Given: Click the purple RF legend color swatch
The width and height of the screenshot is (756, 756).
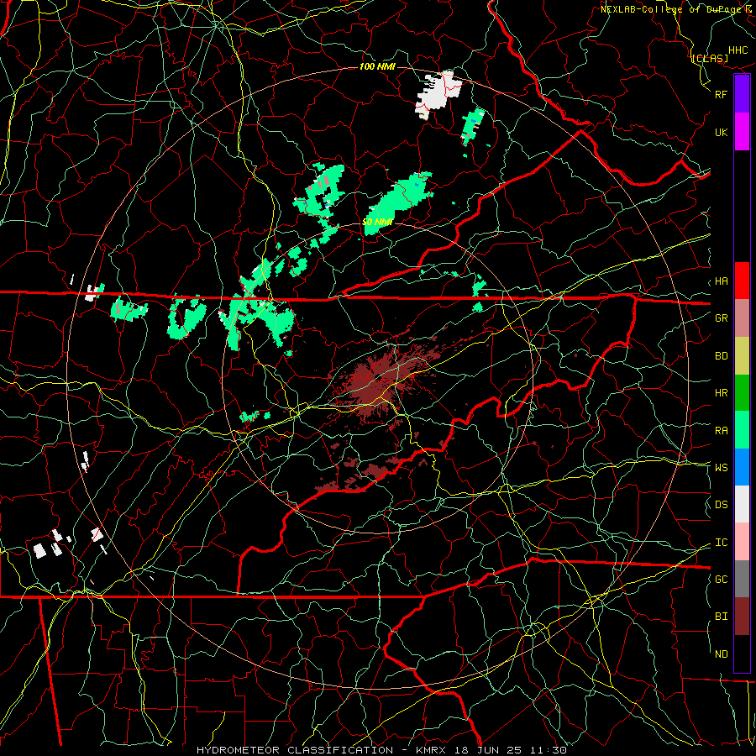Looking at the screenshot, I should click(x=742, y=94).
